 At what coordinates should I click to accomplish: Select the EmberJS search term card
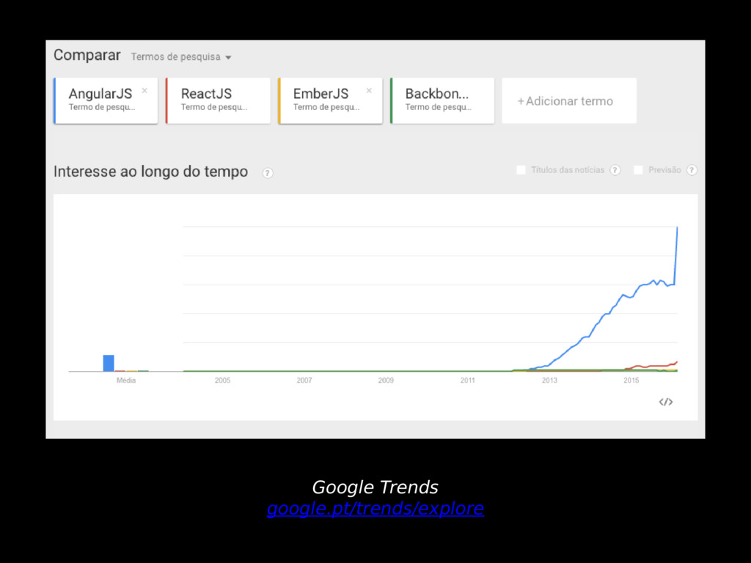pos(330,100)
